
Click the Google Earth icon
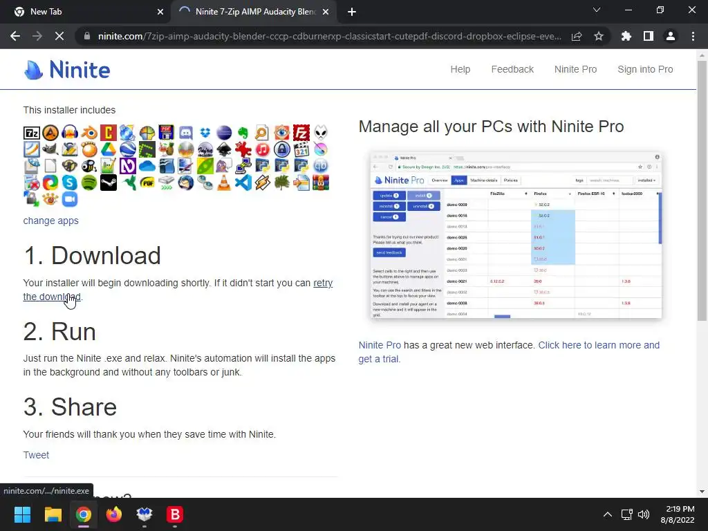(128, 149)
